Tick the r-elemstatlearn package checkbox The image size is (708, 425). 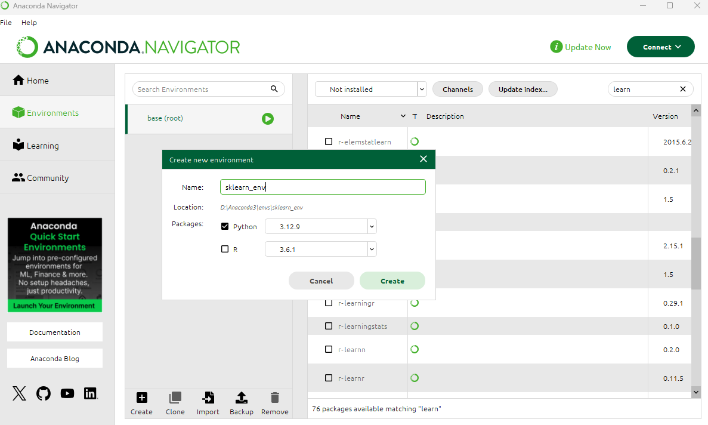pyautogui.click(x=329, y=141)
